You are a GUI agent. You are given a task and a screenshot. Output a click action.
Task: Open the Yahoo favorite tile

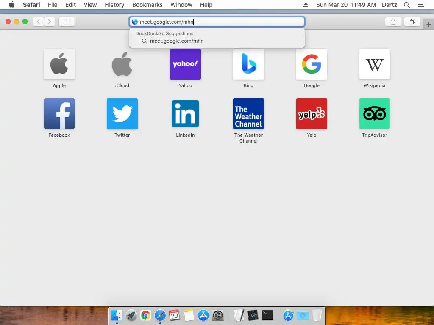click(x=185, y=64)
